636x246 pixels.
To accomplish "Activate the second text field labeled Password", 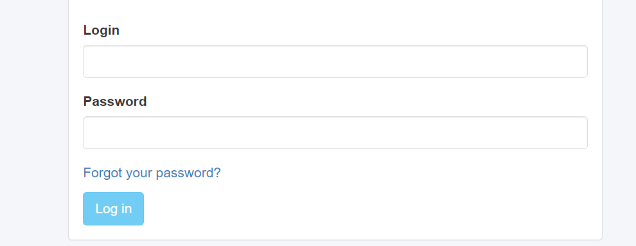I will tap(335, 132).
